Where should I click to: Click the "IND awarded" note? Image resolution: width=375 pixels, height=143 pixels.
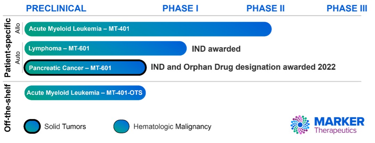[216, 49]
